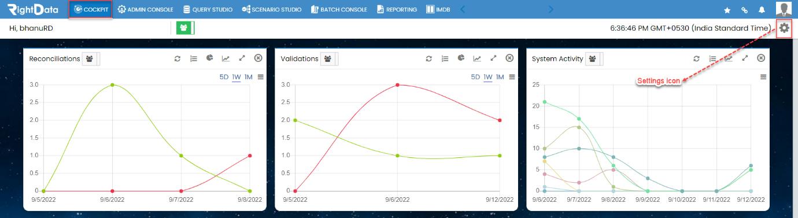Show list view in Reconciliations widget
This screenshot has width=798, height=218.
coord(194,58)
